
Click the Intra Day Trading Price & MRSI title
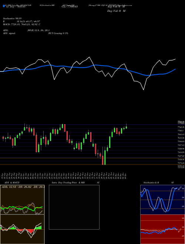click(75, 183)
